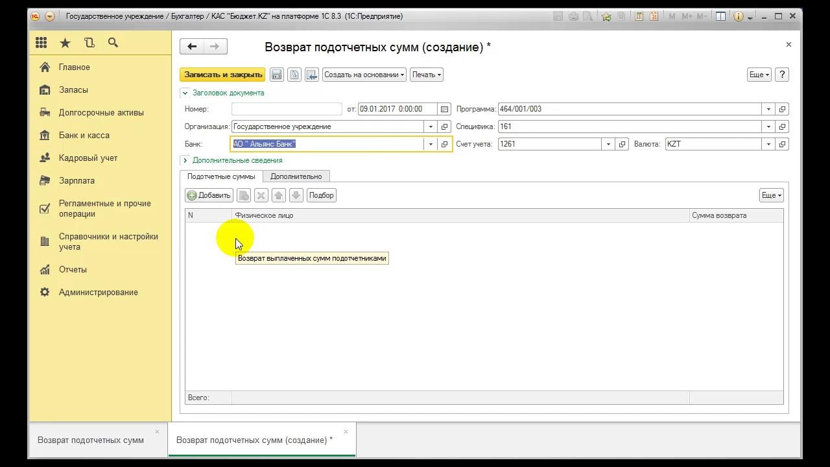
Task: Switch to Дополнительно tab
Action: click(296, 176)
